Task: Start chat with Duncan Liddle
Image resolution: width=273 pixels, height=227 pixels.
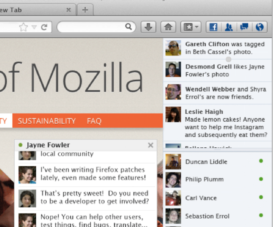Action: (x=218, y=162)
